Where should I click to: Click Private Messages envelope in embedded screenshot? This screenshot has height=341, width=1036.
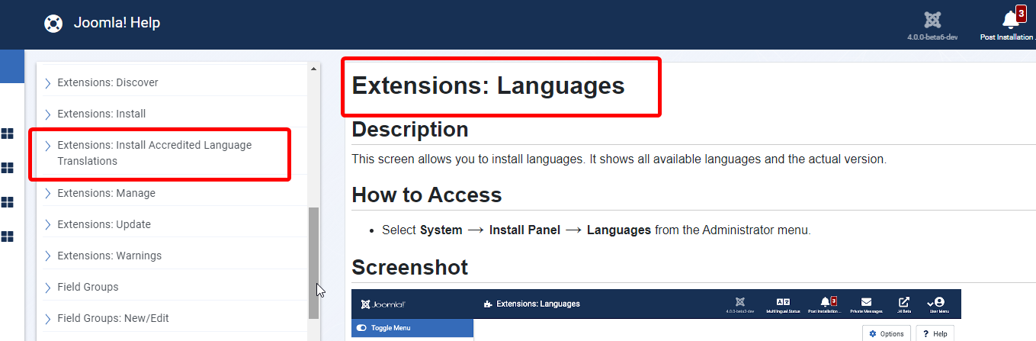(865, 301)
